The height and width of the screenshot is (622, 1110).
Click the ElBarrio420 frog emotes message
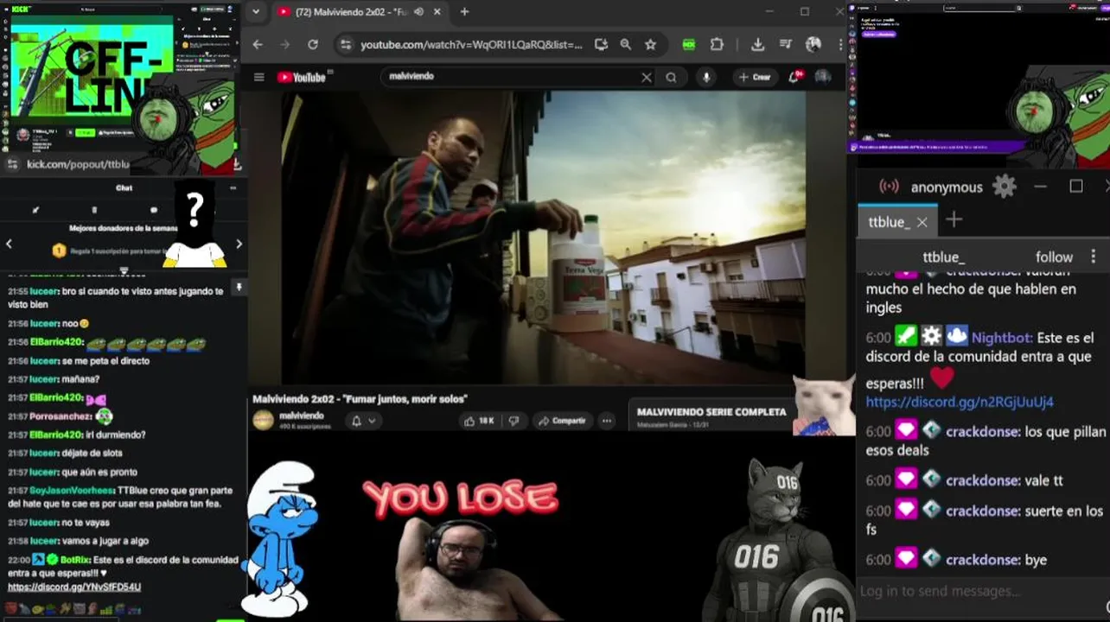(146, 343)
